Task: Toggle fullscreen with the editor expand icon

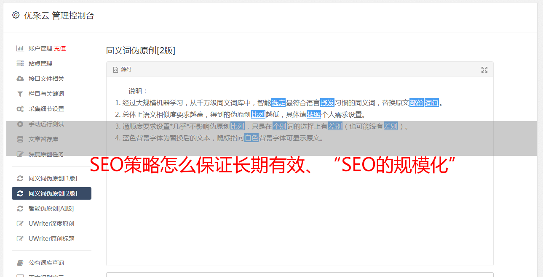Action: (484, 70)
